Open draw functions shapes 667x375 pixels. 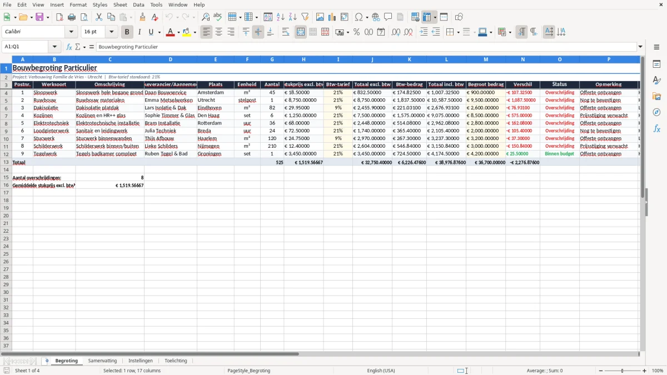[459, 17]
